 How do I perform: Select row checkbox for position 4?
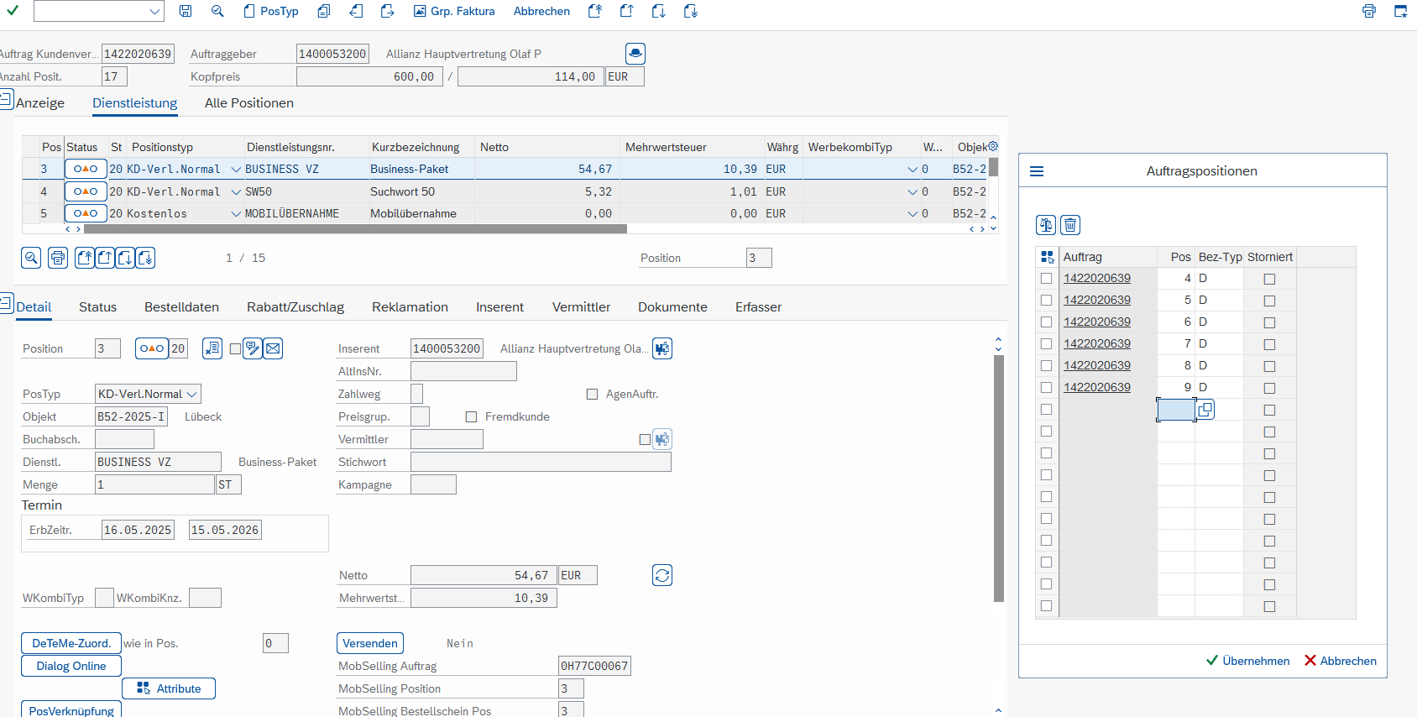1046,278
